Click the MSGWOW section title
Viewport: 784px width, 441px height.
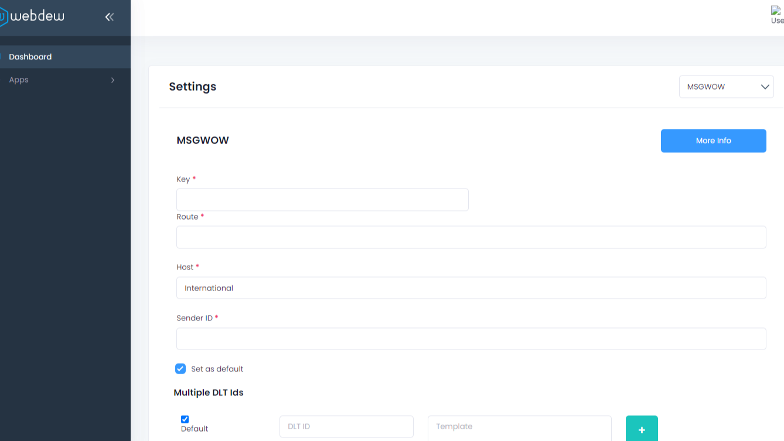(203, 141)
